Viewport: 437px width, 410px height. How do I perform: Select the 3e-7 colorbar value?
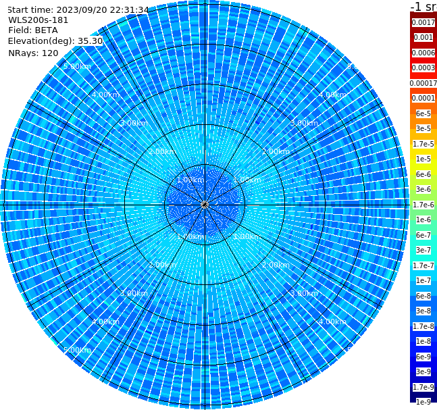423,250
